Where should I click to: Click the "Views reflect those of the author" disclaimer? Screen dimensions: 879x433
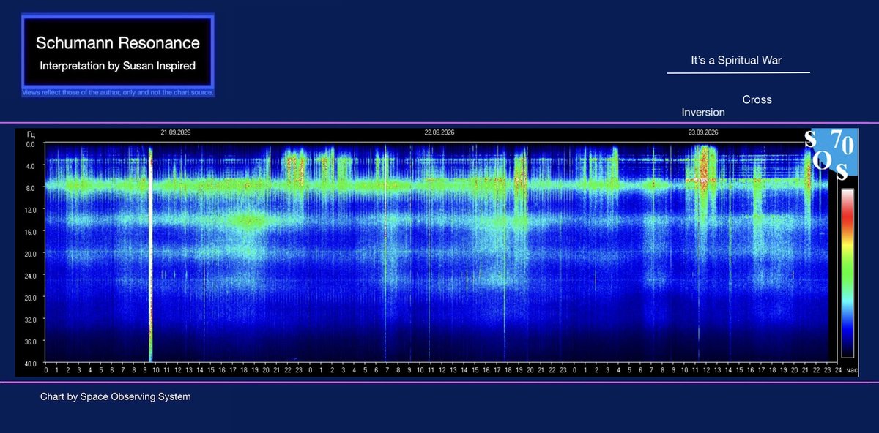click(x=118, y=93)
